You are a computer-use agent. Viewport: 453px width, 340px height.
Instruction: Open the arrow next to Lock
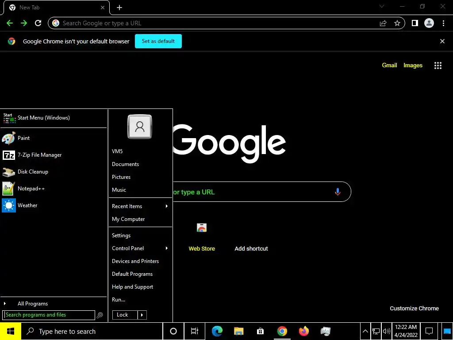click(x=142, y=315)
